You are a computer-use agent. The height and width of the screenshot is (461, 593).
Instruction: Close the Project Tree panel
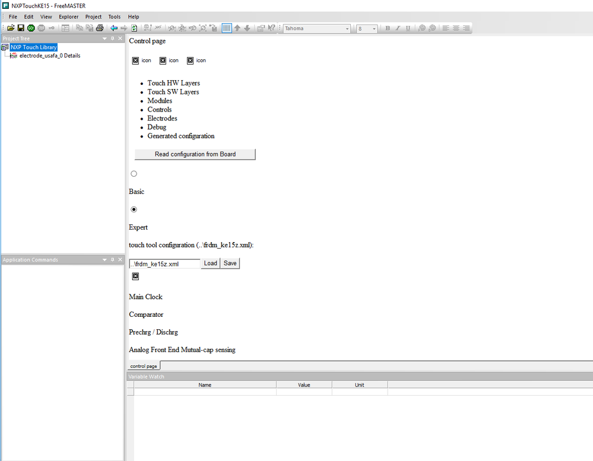click(x=120, y=39)
